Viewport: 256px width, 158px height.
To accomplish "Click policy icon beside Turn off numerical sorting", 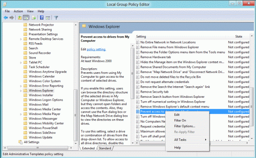I will coord(138,102).
